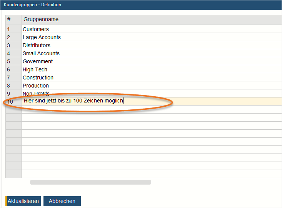The height and width of the screenshot is (208, 282).
Task: Click the High Tech group entry
Action: [35, 69]
